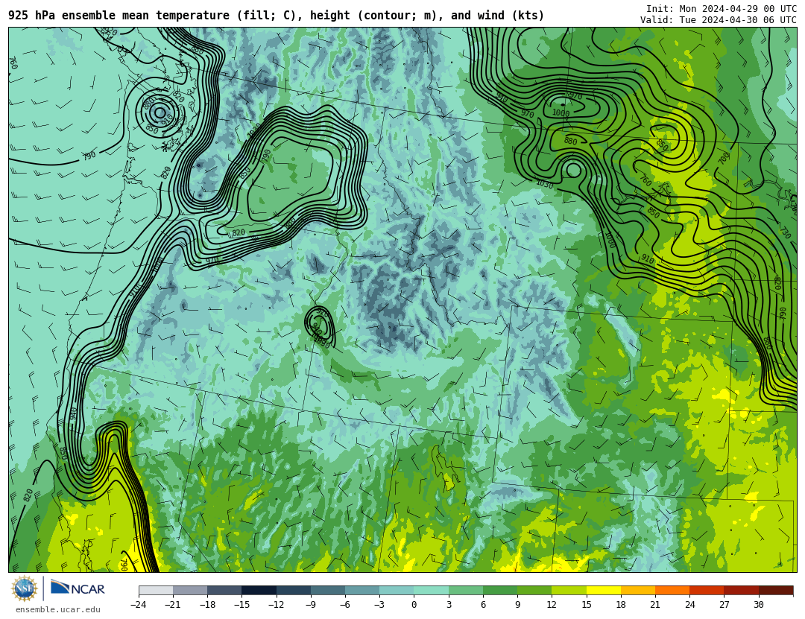Viewport: 805px width, 619px height.
Task: Pick the colorbar segment from -9 to -6
Action: point(328,590)
